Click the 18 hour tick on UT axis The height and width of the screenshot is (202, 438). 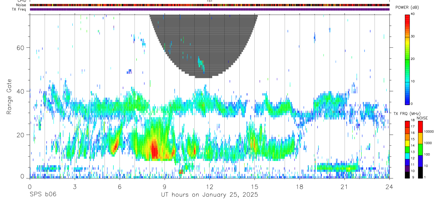300,186
